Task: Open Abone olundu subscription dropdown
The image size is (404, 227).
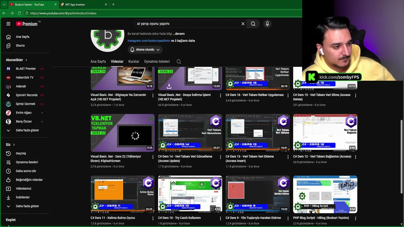Action: (x=145, y=49)
